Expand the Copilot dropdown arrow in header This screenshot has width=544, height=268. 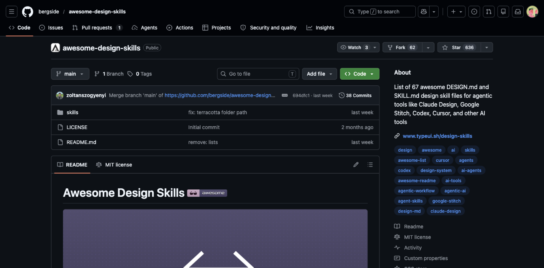pos(434,12)
